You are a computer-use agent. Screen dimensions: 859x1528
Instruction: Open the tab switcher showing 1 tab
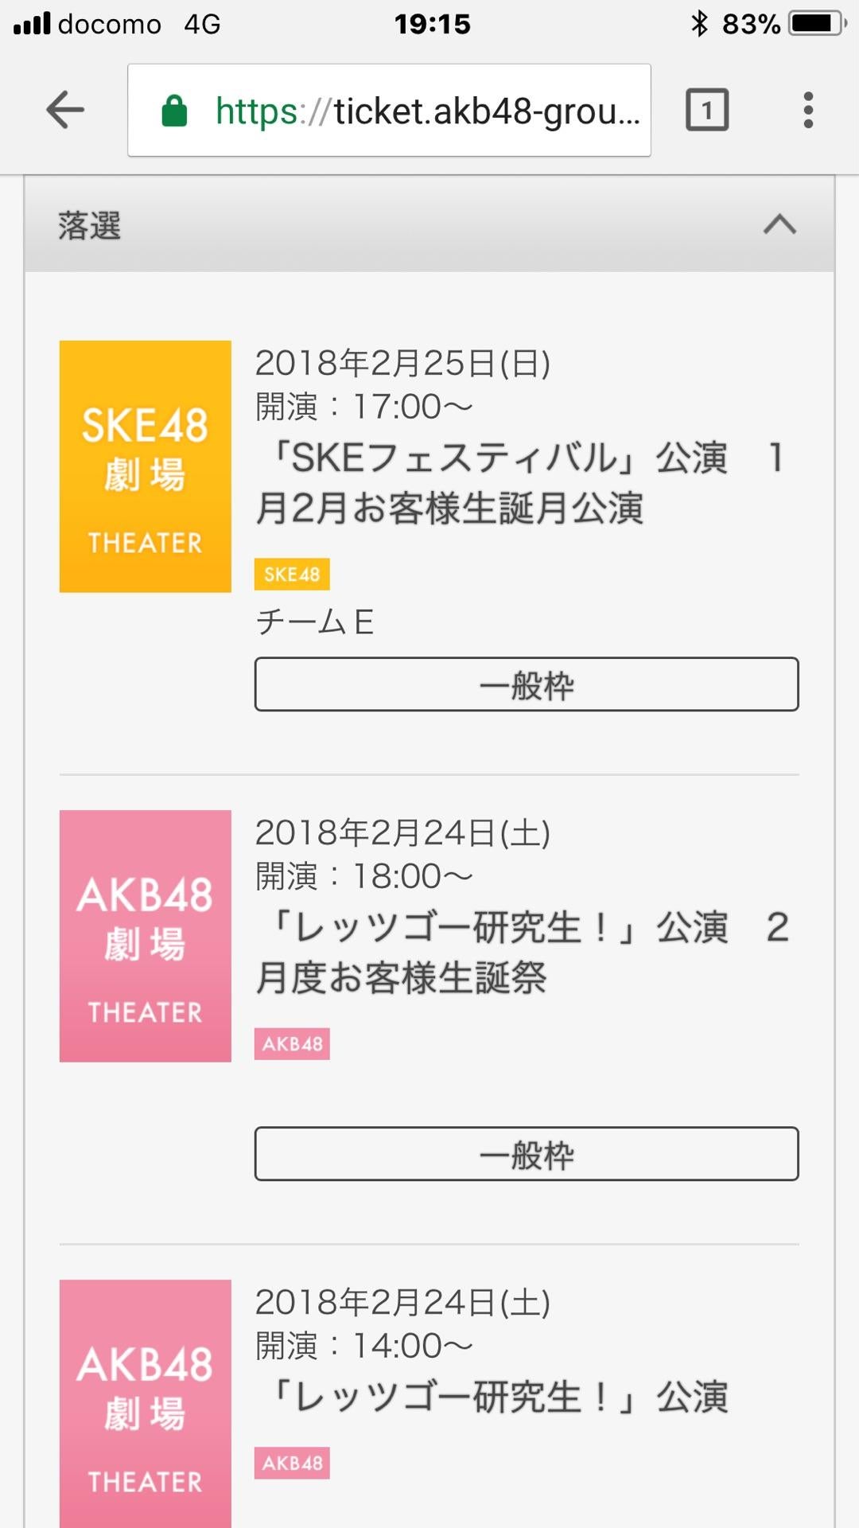[x=706, y=110]
